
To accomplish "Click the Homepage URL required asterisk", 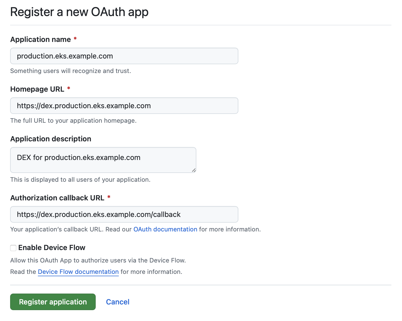I will click(68, 89).
